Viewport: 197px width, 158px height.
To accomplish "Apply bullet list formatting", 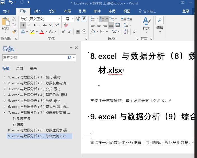I will pos(93,19).
